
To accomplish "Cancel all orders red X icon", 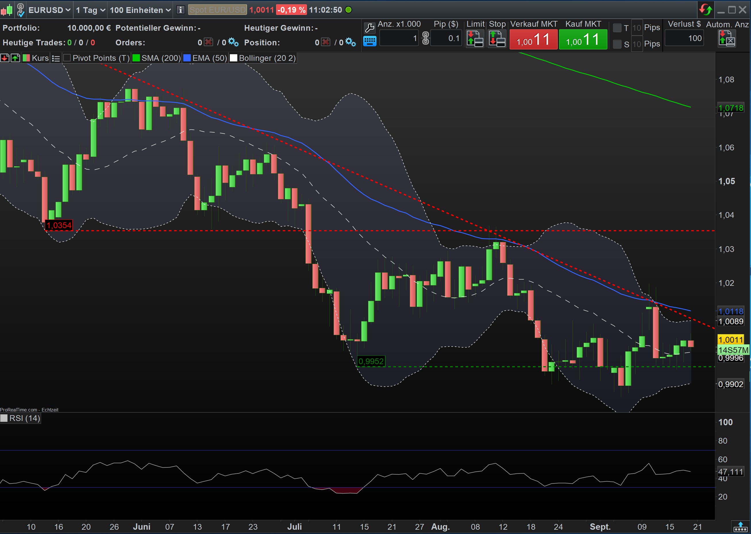I will [x=208, y=42].
